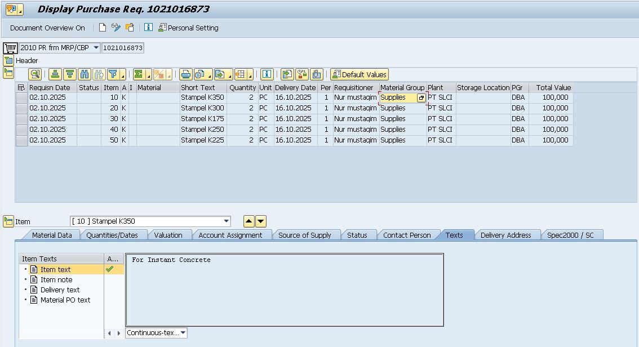Select Delivery text in Item Texts
The height and width of the screenshot is (347, 639).
pyautogui.click(x=60, y=290)
